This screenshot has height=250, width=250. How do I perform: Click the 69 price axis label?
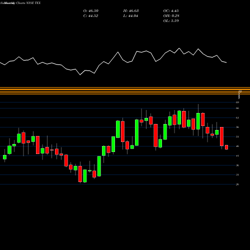(237, 102)
